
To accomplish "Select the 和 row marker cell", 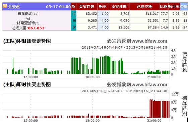I will (x=74, y=21).
